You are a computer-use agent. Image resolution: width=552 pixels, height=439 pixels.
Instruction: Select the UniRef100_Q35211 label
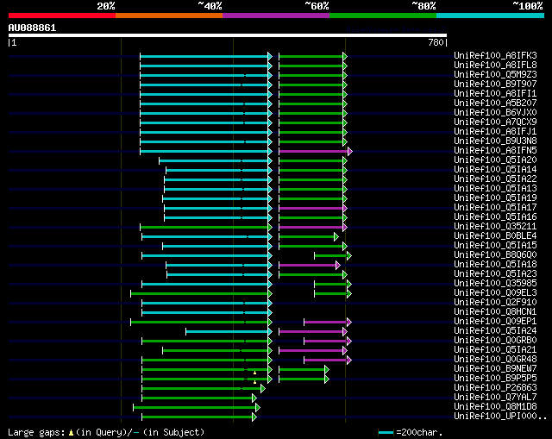(495, 227)
